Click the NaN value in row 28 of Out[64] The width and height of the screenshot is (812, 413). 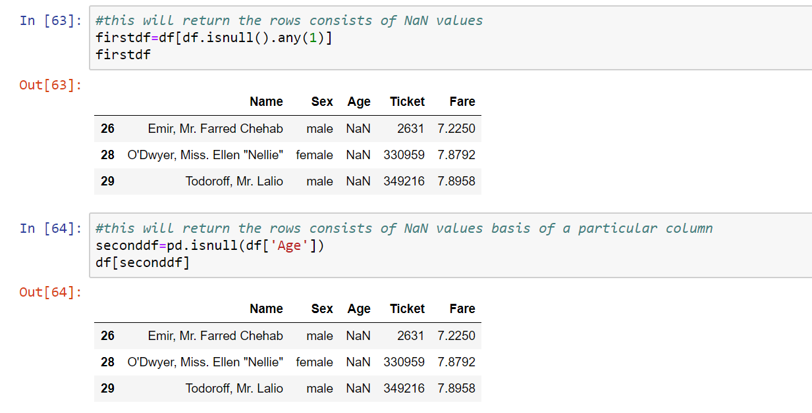[x=358, y=362]
